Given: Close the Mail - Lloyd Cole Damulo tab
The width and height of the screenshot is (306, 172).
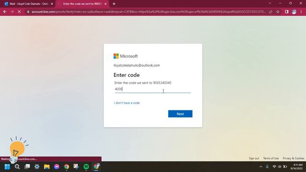Looking at the screenshot, I should coord(52,4).
